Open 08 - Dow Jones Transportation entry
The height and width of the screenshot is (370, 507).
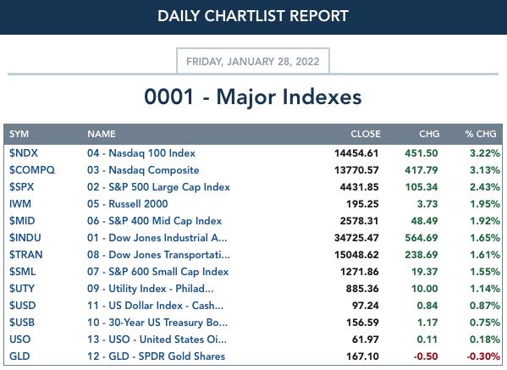click(x=158, y=255)
